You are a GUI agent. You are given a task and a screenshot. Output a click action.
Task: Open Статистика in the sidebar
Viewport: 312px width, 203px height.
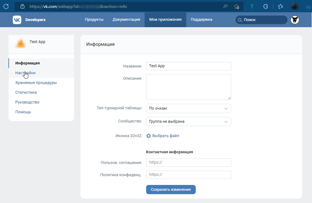click(42, 92)
